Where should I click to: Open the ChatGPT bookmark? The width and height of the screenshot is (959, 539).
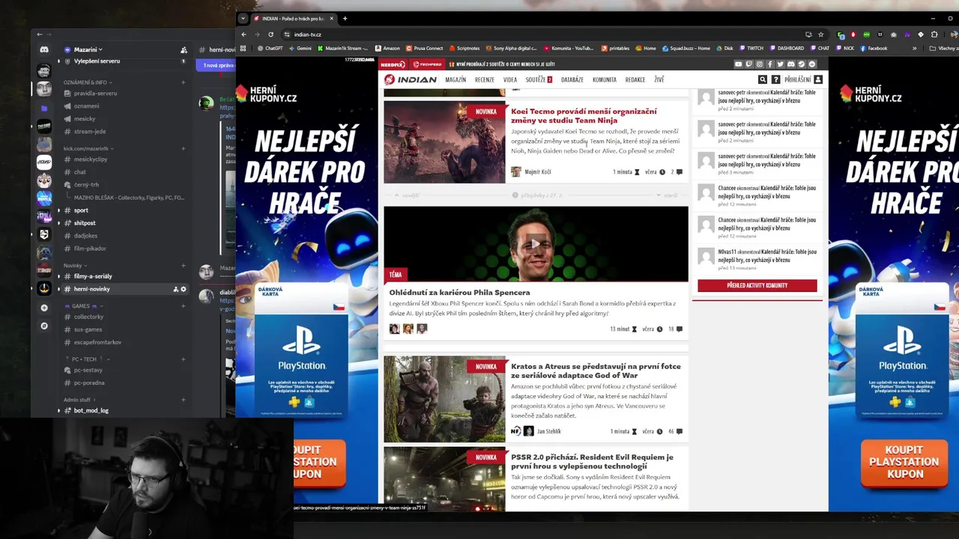coord(270,48)
